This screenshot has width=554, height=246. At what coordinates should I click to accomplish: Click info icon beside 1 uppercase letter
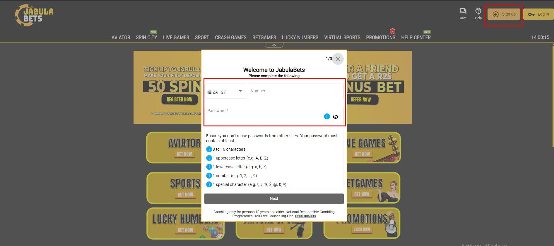pyautogui.click(x=209, y=158)
